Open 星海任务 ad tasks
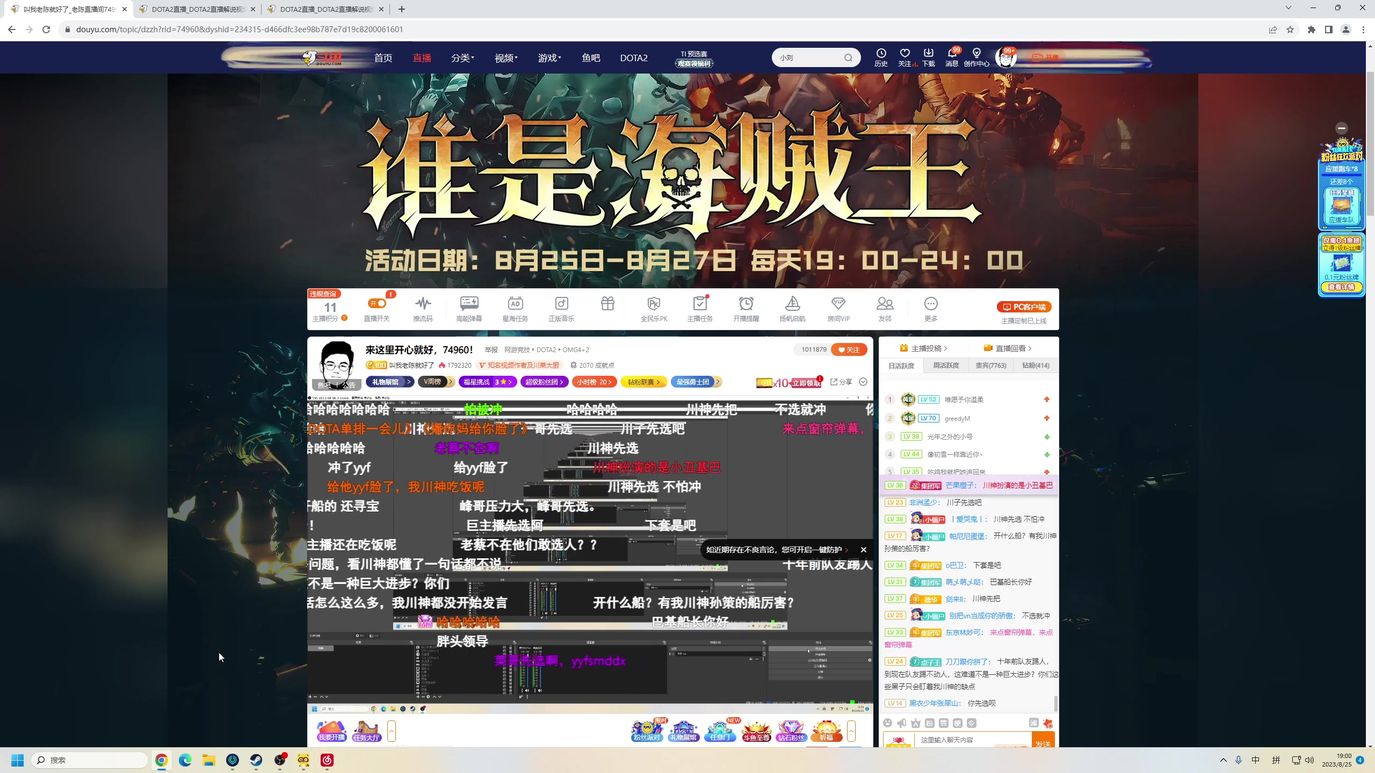This screenshot has height=773, width=1375. 515,309
